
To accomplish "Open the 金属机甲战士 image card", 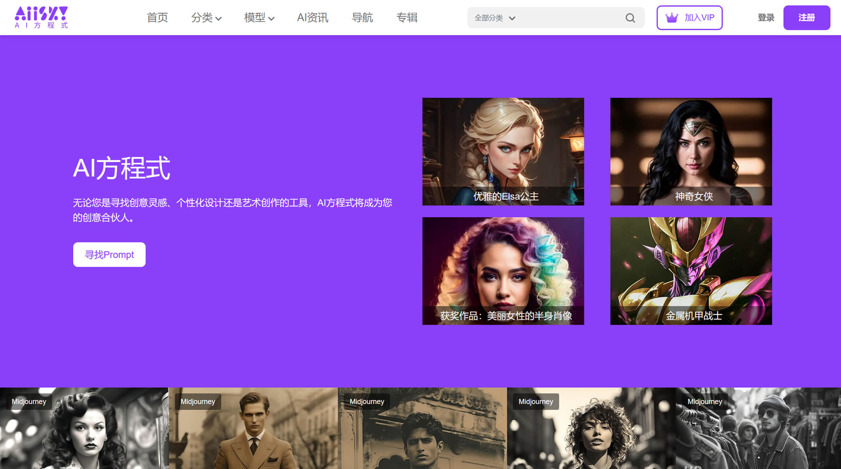I will pyautogui.click(x=691, y=271).
